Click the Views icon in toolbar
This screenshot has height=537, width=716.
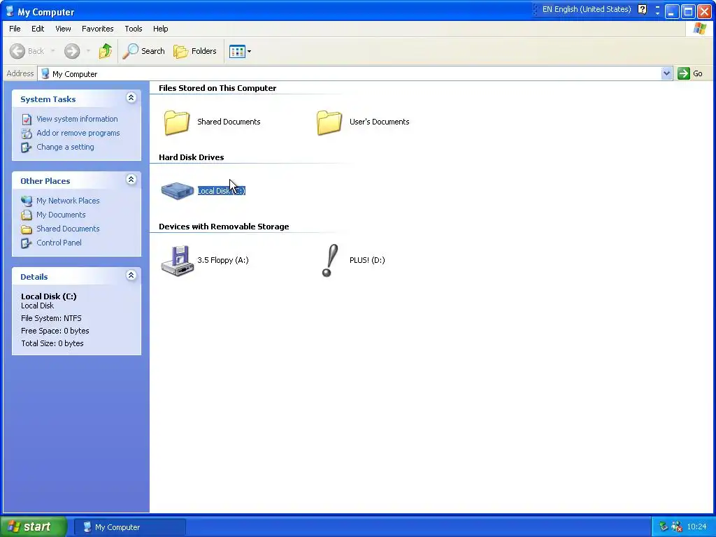coord(237,52)
